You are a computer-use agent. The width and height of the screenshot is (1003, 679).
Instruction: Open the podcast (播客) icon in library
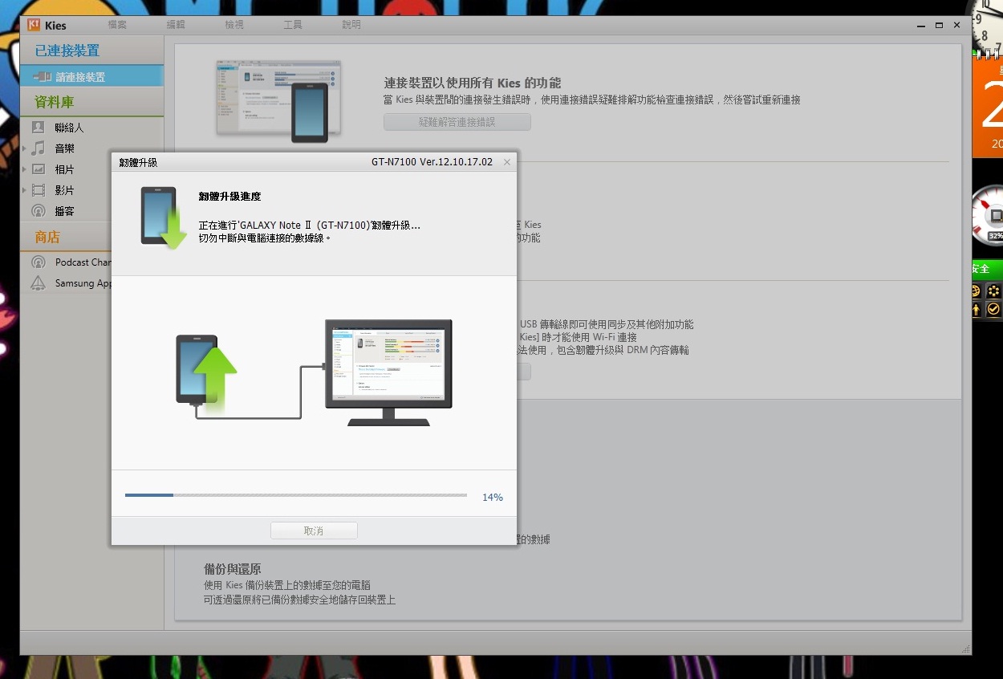[x=38, y=211]
